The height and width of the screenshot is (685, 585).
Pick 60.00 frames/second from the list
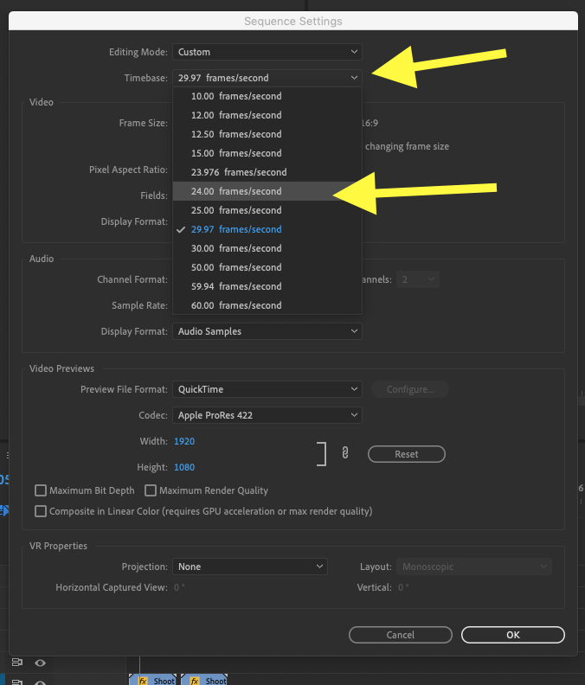[236, 305]
